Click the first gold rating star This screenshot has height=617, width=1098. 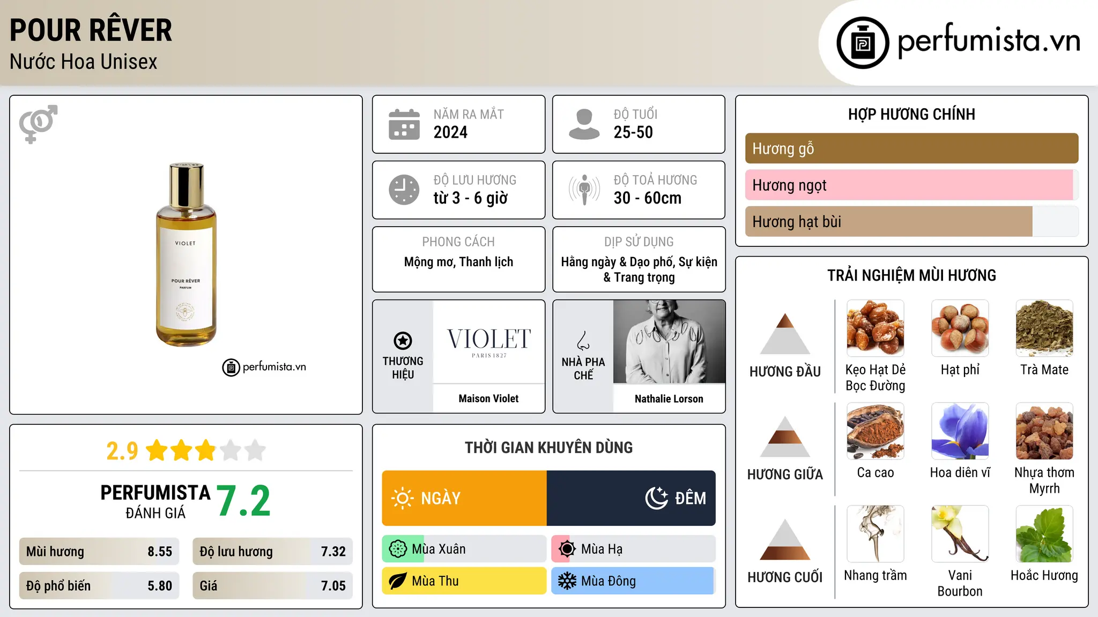[x=157, y=450]
